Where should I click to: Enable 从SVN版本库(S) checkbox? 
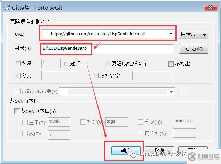pos(17,111)
